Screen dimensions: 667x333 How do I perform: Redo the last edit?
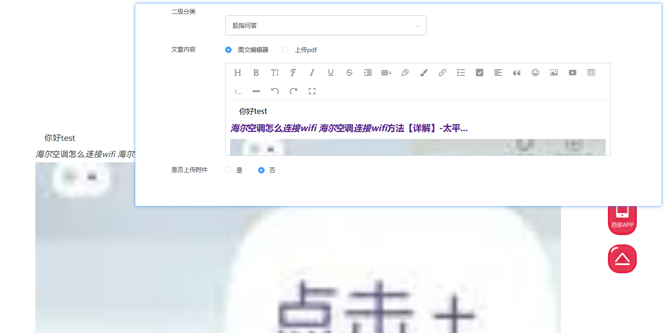point(293,91)
